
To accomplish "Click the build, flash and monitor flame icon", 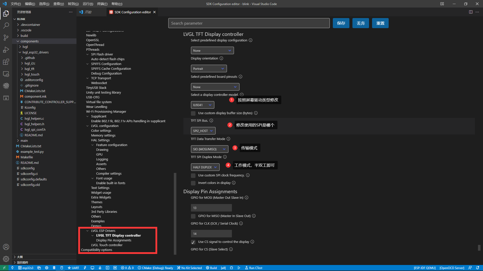I will coord(100,268).
